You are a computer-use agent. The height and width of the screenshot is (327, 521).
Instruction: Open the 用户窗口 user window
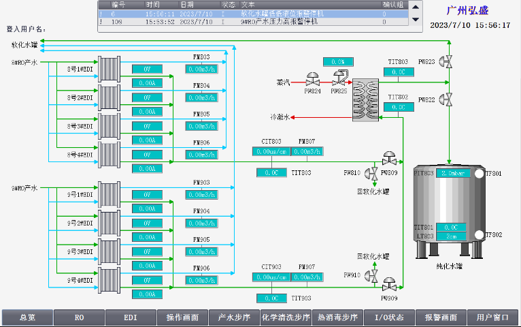pos(493,317)
